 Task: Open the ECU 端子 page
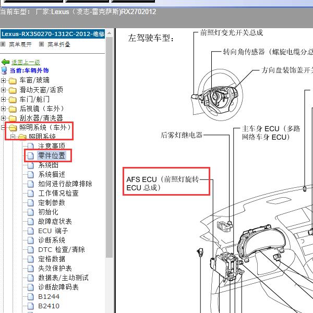53,231
